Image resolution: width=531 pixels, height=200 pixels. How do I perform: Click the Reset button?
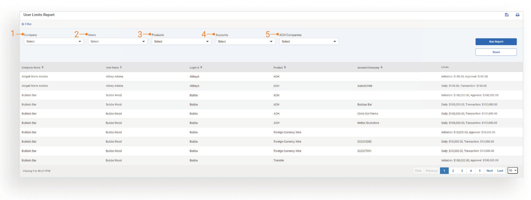496,52
